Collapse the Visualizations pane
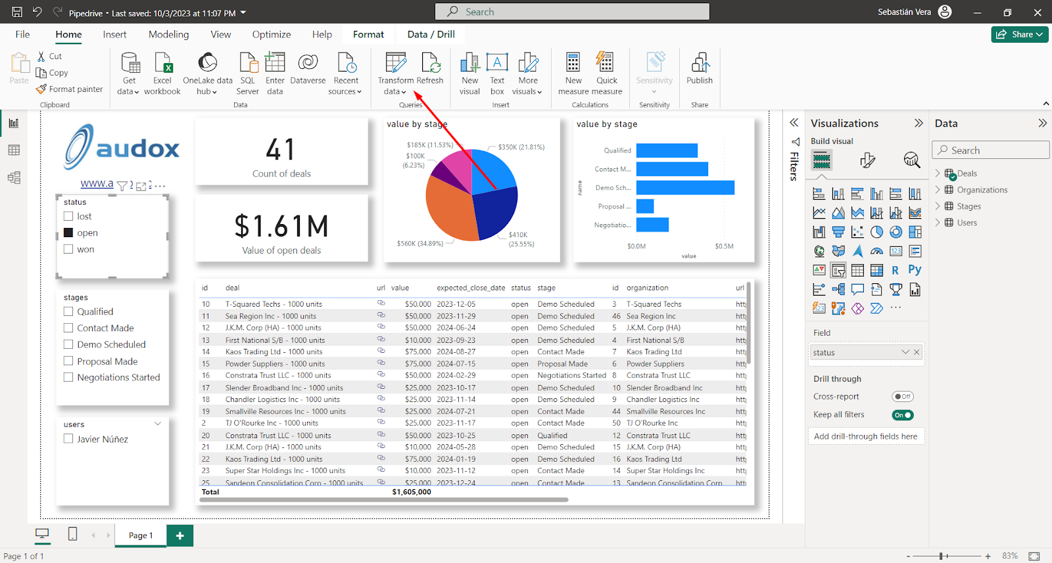This screenshot has width=1052, height=563. 919,123
